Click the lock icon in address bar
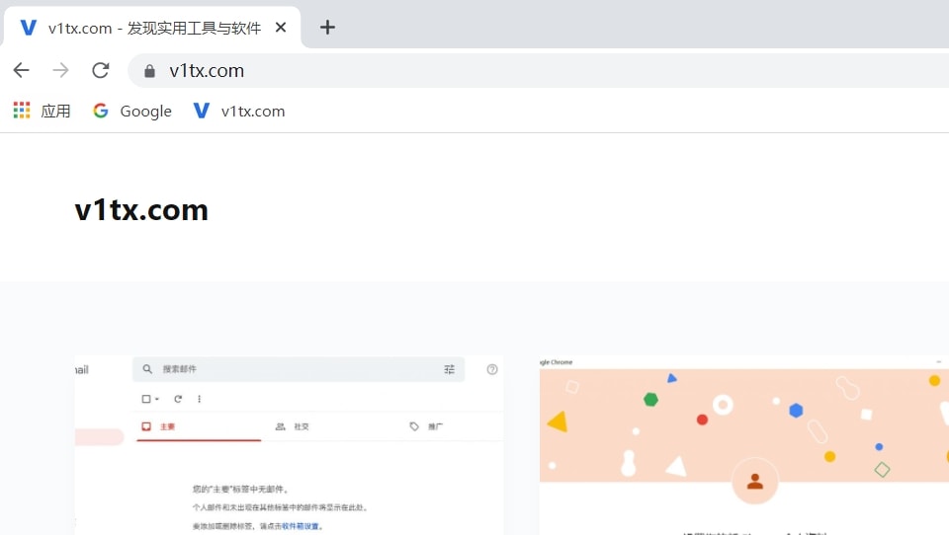949x535 pixels. click(149, 71)
